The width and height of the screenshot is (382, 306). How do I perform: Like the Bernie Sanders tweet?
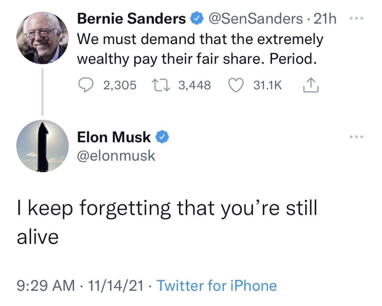click(x=236, y=85)
